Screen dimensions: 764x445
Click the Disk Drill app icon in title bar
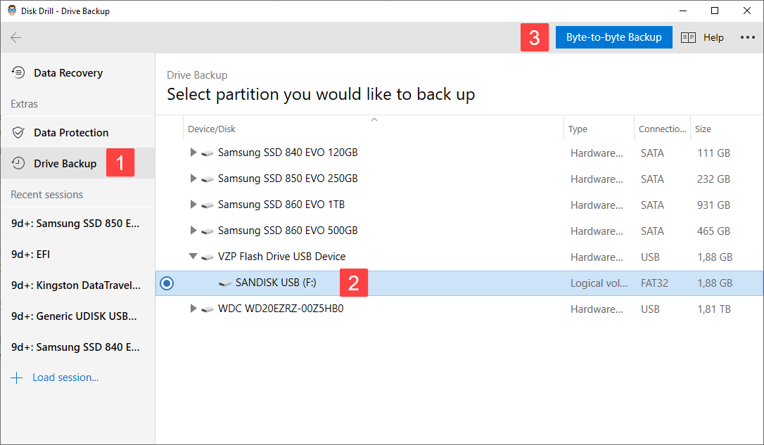click(12, 11)
